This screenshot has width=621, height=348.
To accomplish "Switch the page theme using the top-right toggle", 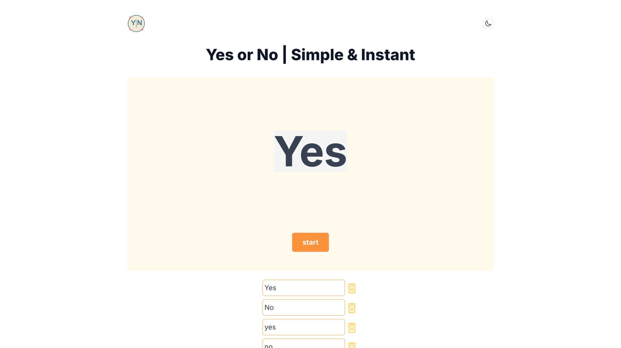I will [488, 23].
